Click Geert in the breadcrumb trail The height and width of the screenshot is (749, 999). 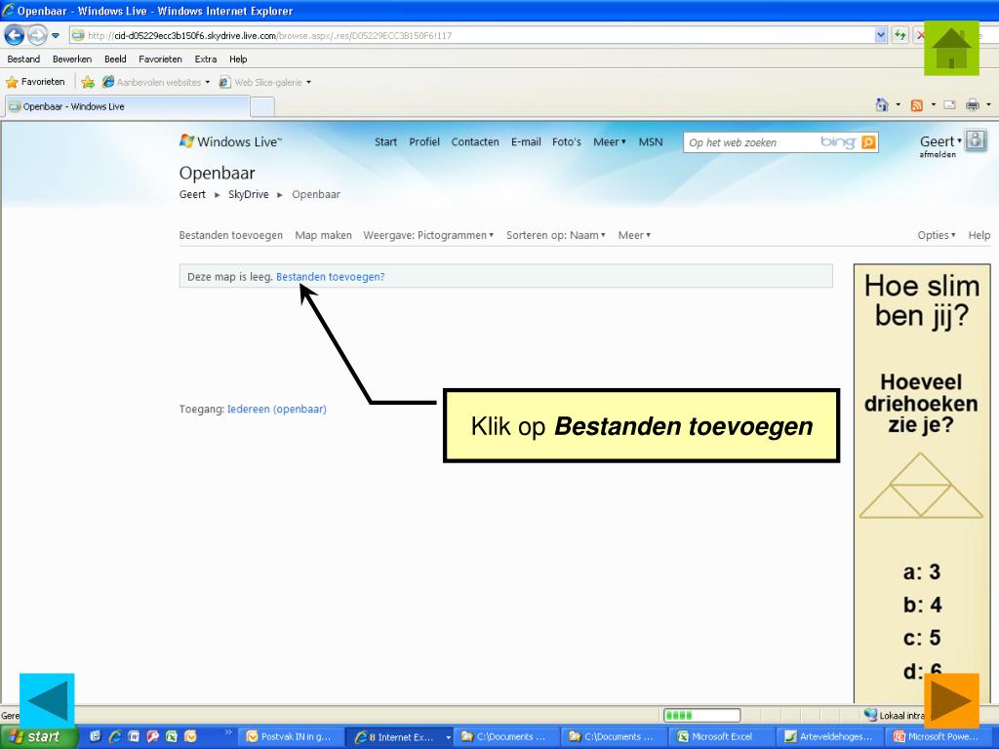pos(192,194)
